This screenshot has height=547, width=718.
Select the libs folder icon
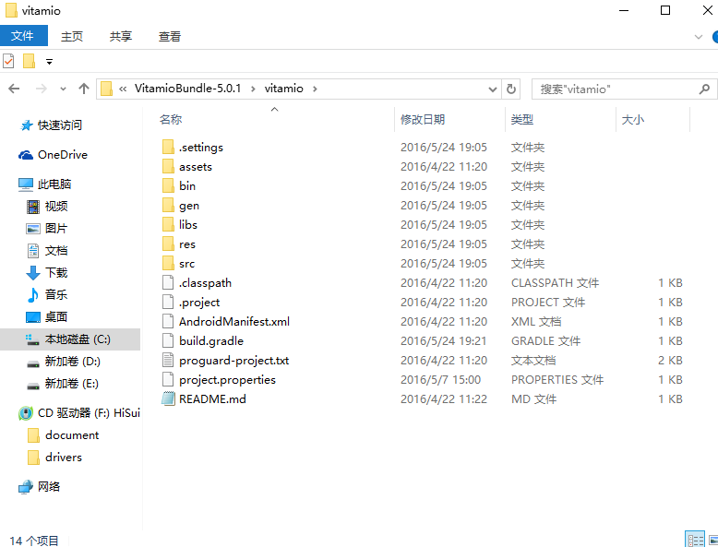pos(168,224)
